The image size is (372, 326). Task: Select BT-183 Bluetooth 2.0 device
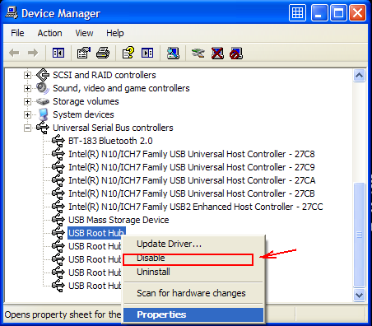(110, 141)
